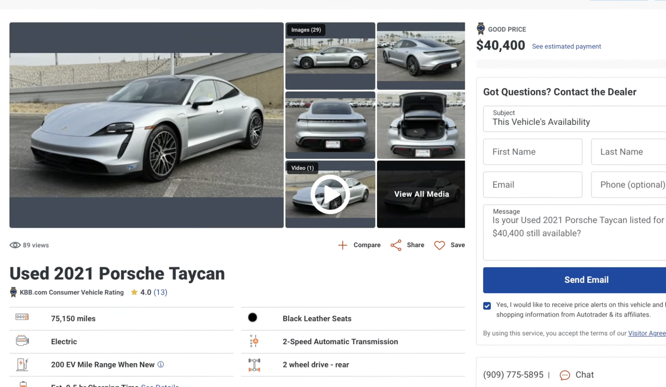Open the Subject dropdown
This screenshot has width=666, height=387.
click(575, 119)
